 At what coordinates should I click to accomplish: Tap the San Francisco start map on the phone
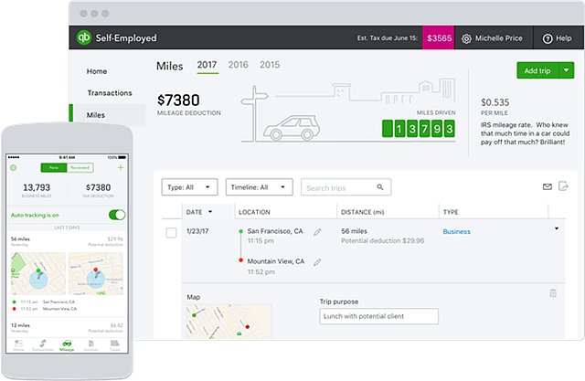tap(38, 273)
